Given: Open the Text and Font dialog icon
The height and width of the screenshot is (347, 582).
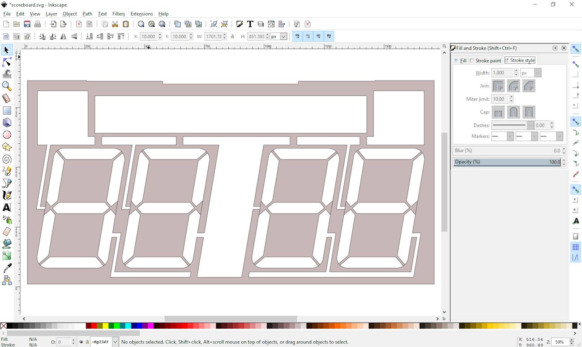Looking at the screenshot, I should pos(250,24).
